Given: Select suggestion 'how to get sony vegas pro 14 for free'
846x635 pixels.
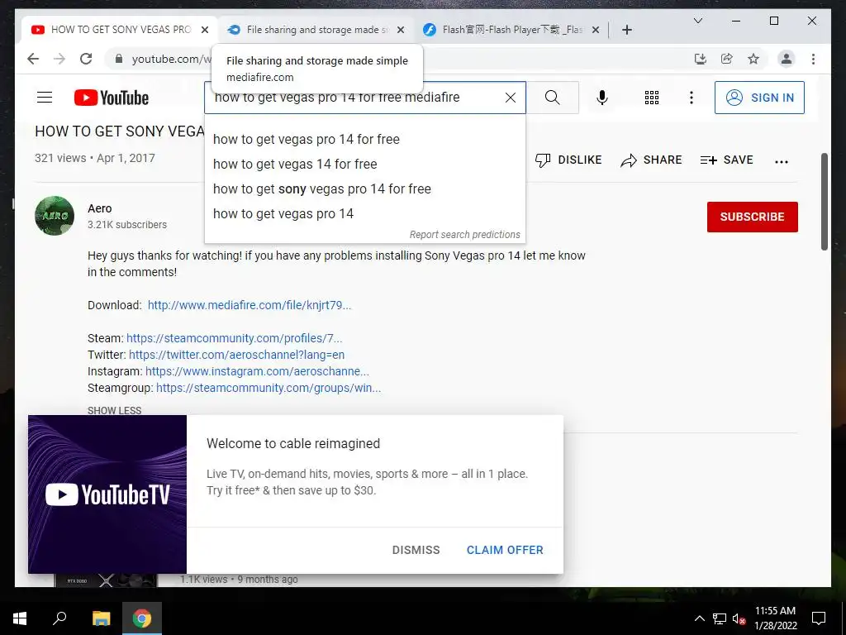Looking at the screenshot, I should click(x=364, y=189).
